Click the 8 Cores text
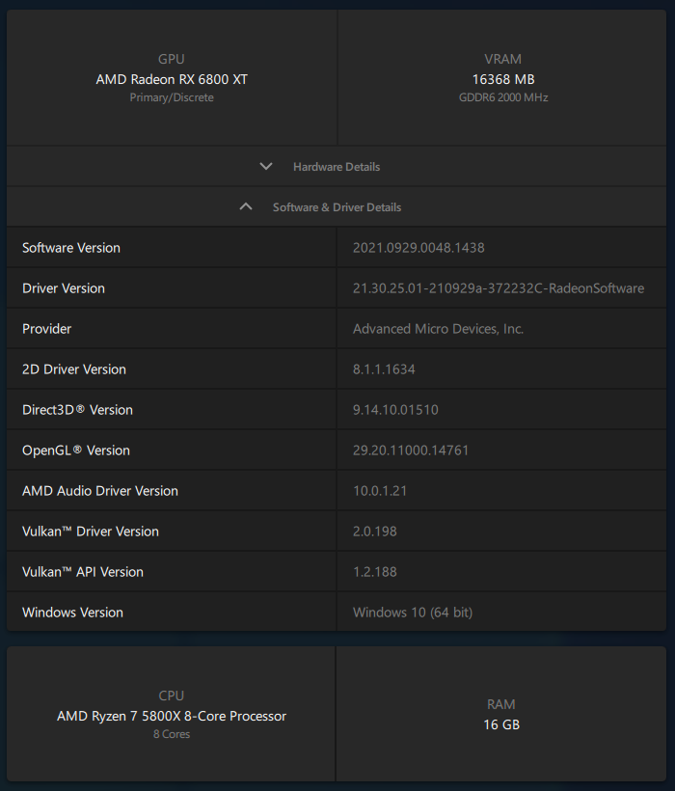 click(x=172, y=734)
